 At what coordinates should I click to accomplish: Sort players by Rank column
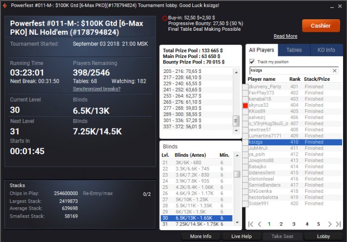tap(295, 79)
